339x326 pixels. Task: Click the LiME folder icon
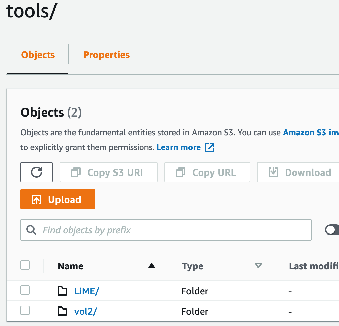(x=62, y=291)
